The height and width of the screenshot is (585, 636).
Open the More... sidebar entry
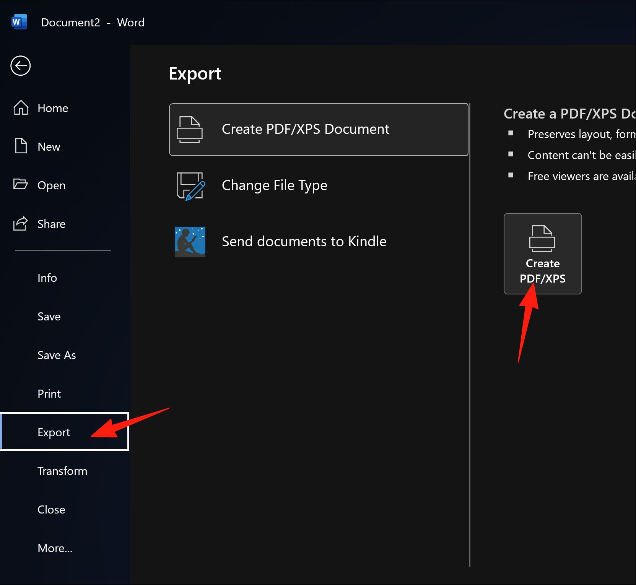pos(64,548)
